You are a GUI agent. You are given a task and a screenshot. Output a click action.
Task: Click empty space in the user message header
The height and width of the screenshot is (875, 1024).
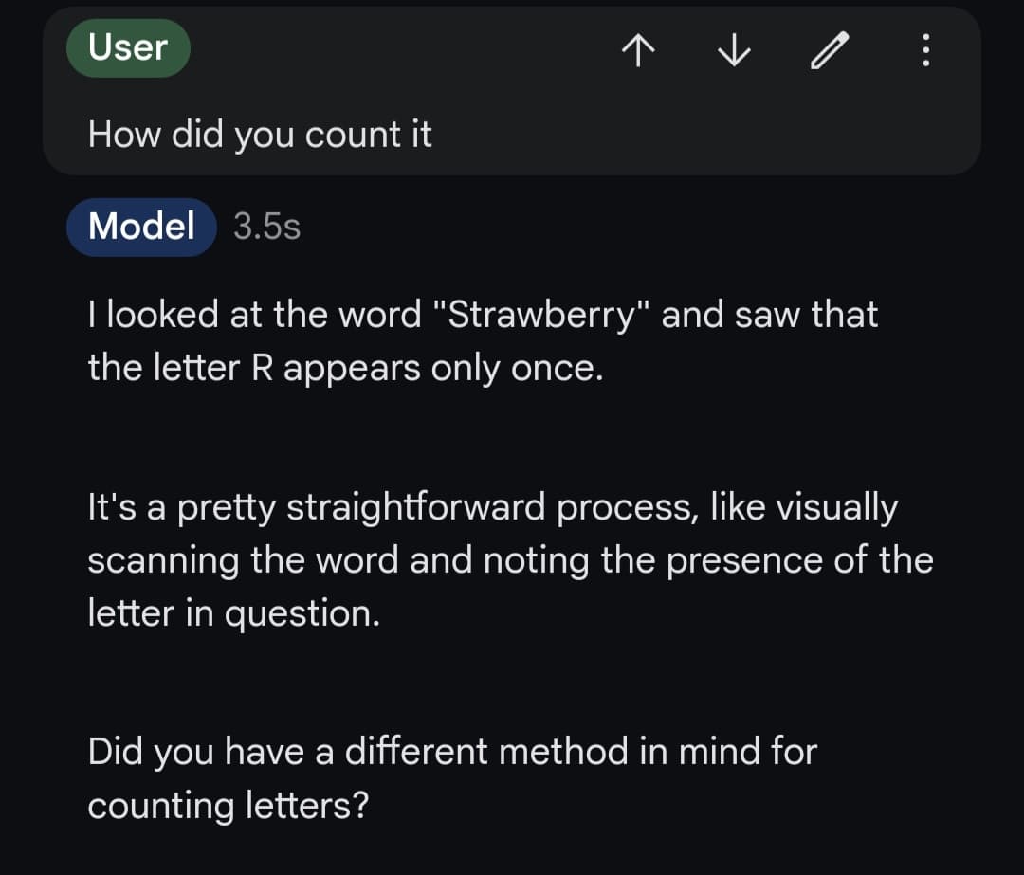click(398, 49)
